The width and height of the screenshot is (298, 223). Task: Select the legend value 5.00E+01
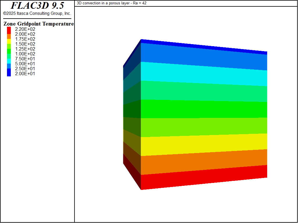(25, 64)
